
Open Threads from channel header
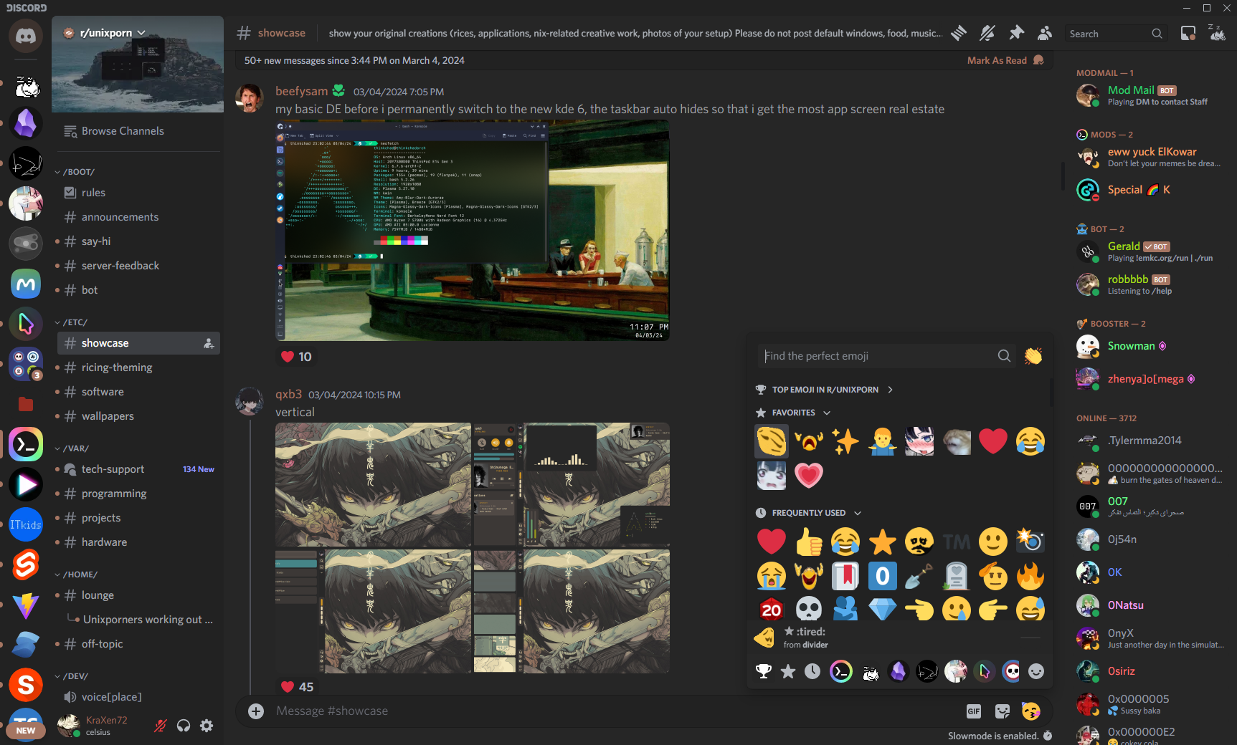point(959,33)
